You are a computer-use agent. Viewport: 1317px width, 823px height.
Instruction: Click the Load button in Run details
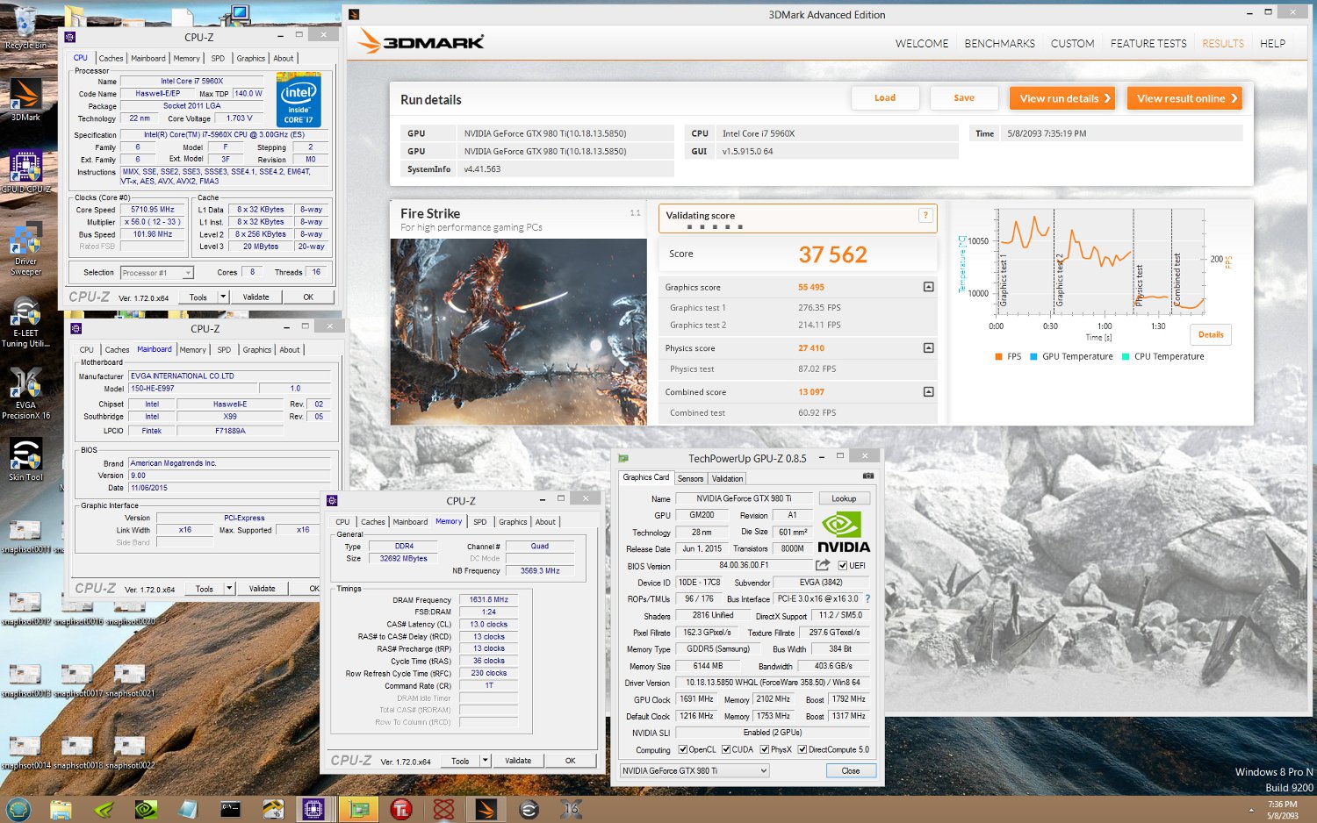tap(885, 97)
